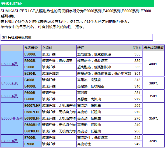Click the 充填剂 column header
The image size is (165, 148).
(x=59, y=48)
